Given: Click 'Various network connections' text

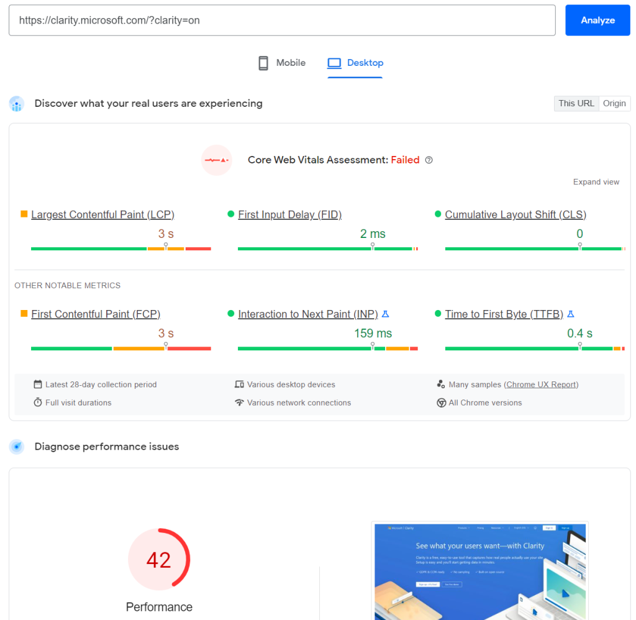Looking at the screenshot, I should click(299, 403).
